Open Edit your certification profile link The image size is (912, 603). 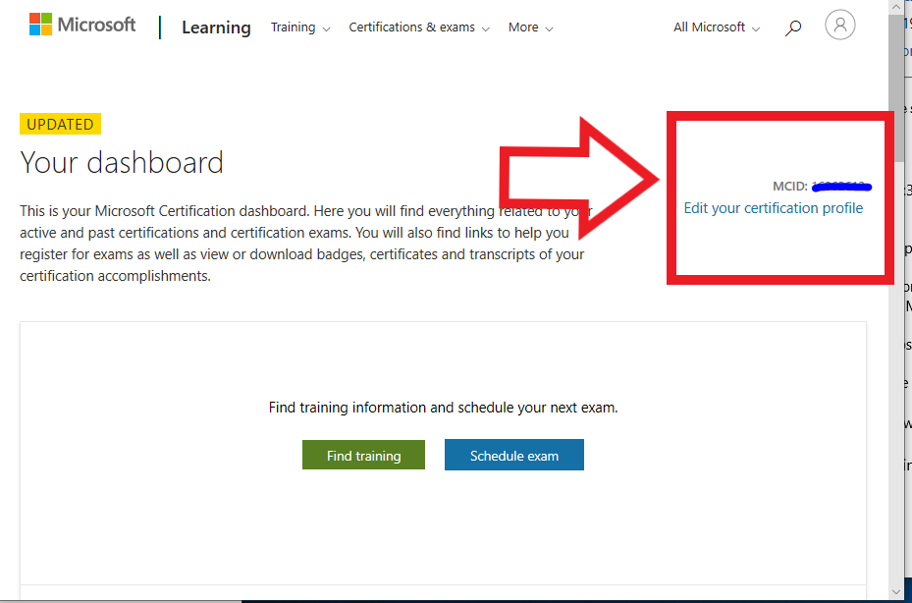pos(773,208)
